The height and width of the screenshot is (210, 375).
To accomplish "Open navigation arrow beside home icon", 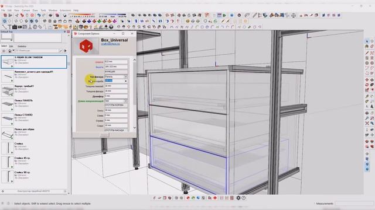I will pyautogui.click(x=13, y=51).
